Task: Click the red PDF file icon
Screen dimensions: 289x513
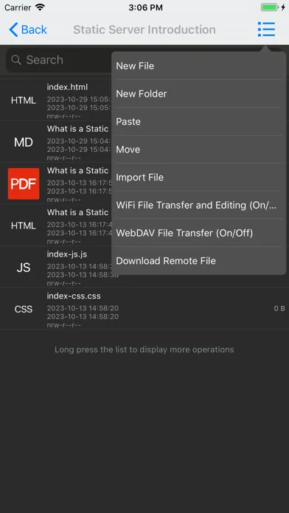Action: [24, 184]
